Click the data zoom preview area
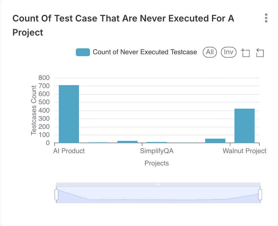 click(158, 195)
